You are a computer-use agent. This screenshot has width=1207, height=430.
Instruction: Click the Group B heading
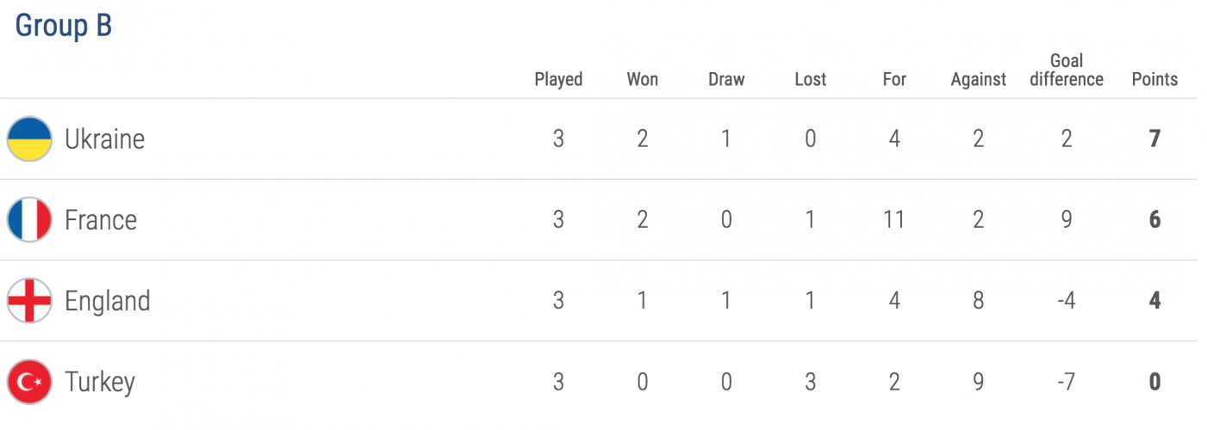point(64,26)
